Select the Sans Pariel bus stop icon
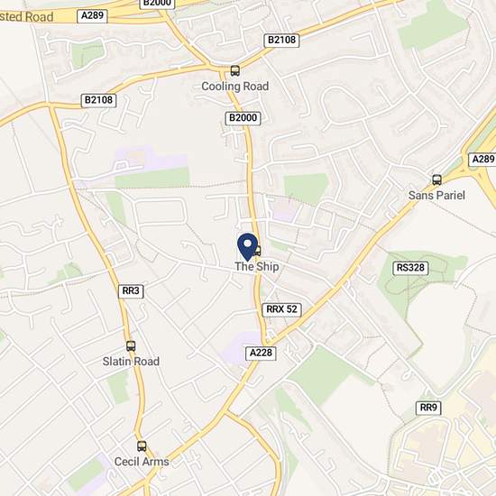The width and height of the screenshot is (496, 496). [x=436, y=179]
